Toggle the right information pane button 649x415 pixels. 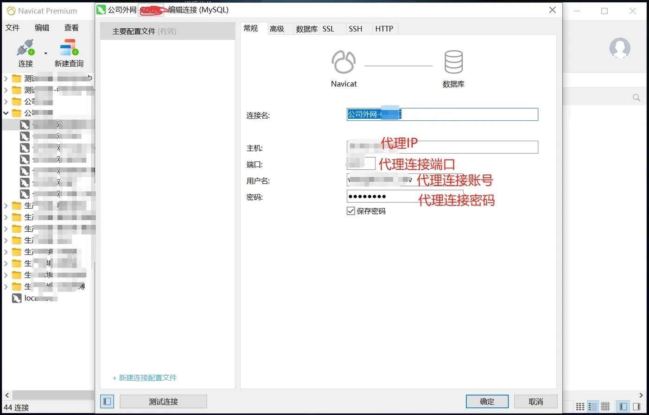[x=636, y=407]
